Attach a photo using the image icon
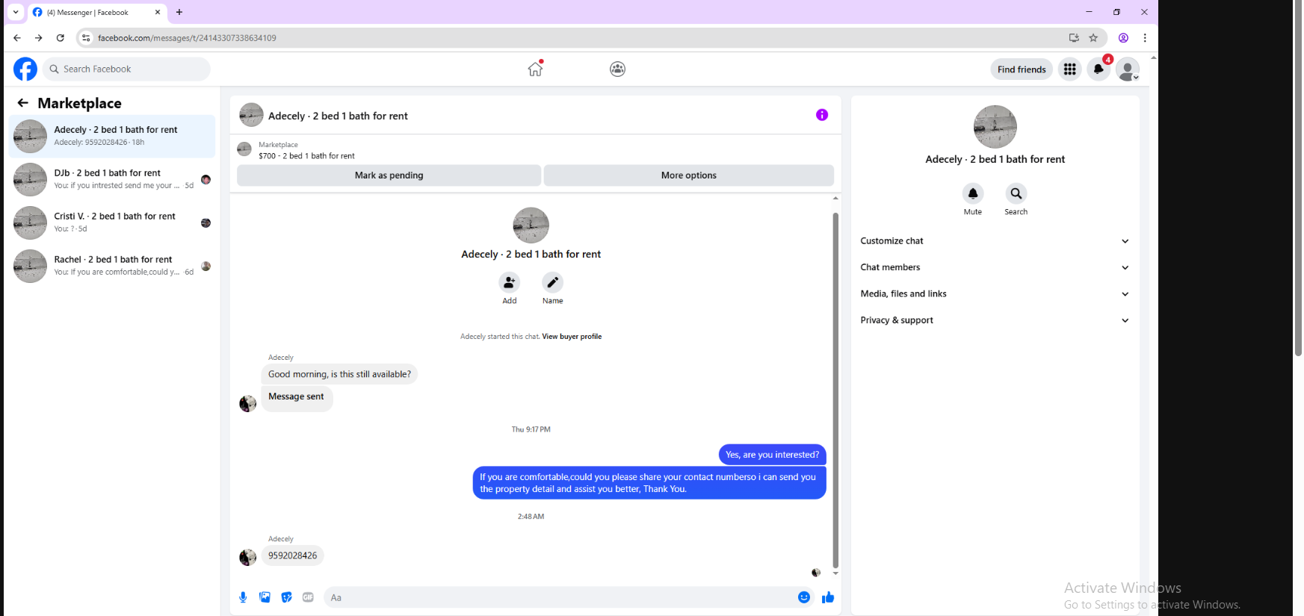The image size is (1304, 616). pos(265,597)
